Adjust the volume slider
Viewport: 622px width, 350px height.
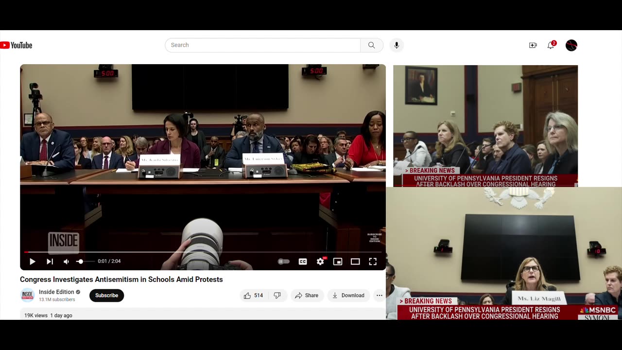(x=86, y=262)
